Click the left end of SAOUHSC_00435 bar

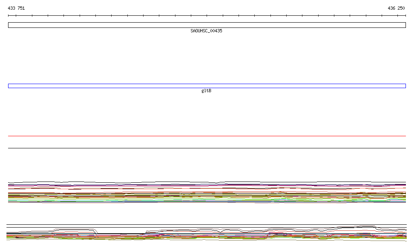coord(9,25)
